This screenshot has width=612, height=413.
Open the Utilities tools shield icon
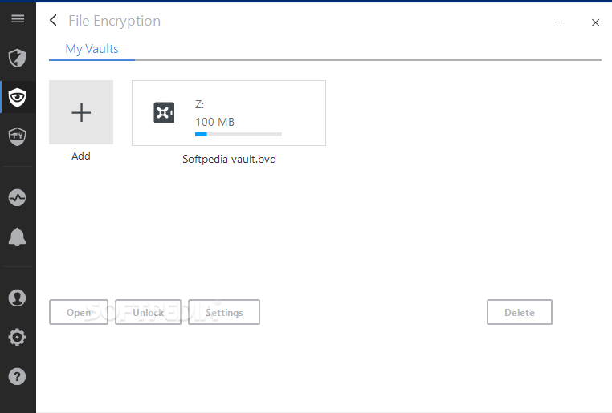click(x=17, y=136)
